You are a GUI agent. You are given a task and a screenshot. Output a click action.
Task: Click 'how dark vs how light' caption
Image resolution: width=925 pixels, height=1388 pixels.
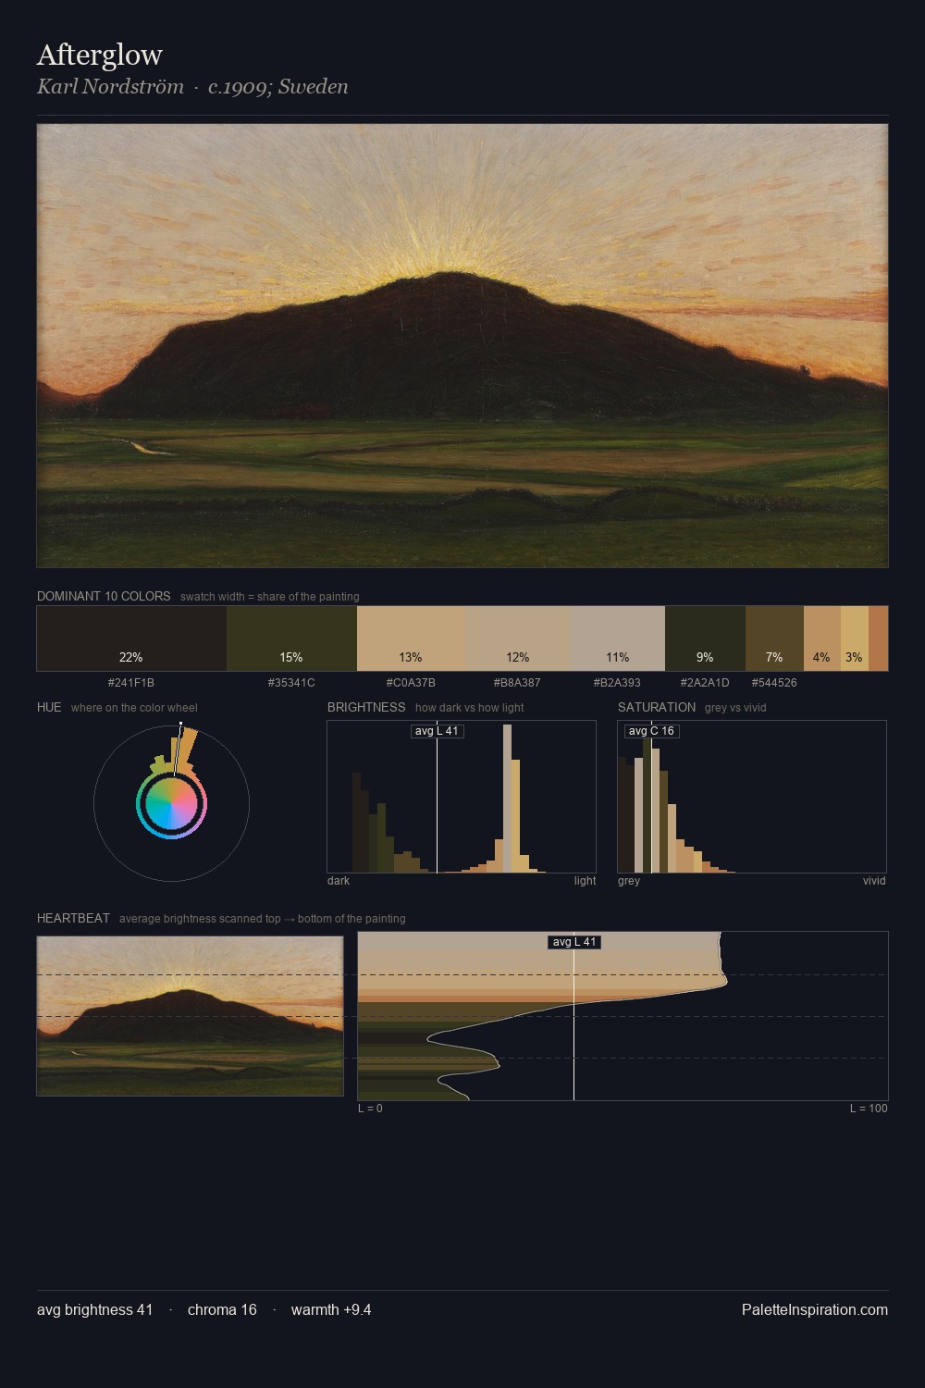click(469, 708)
